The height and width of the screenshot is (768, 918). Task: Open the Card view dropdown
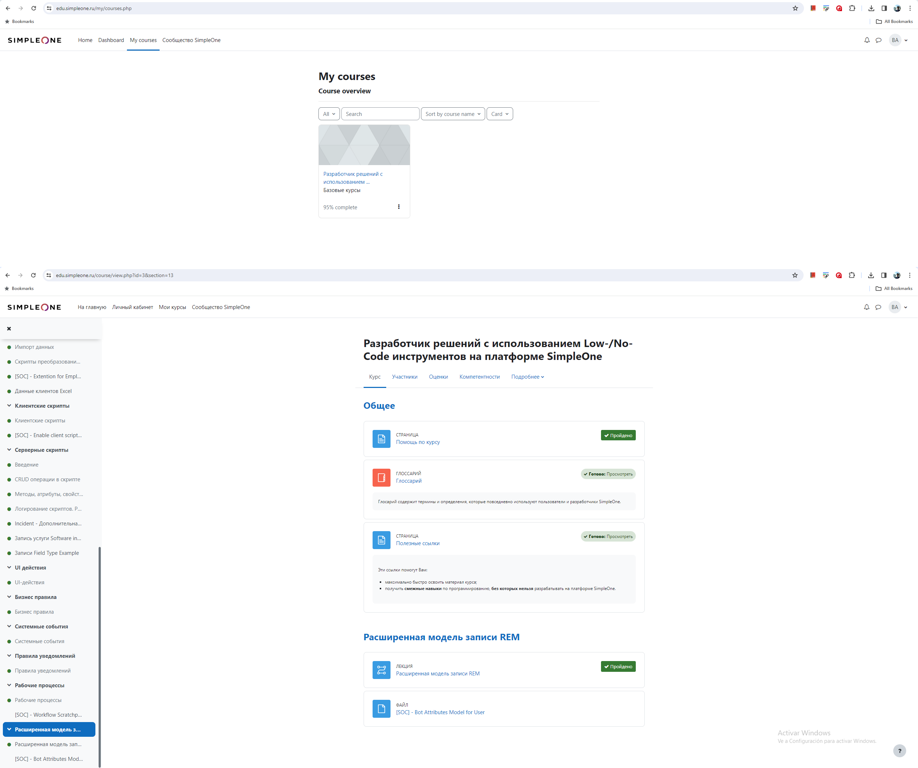(x=499, y=114)
